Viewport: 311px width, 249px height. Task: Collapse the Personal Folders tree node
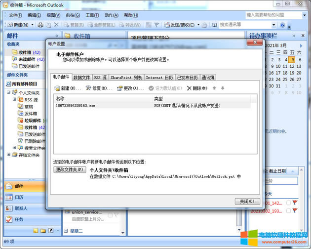click(x=8, y=92)
